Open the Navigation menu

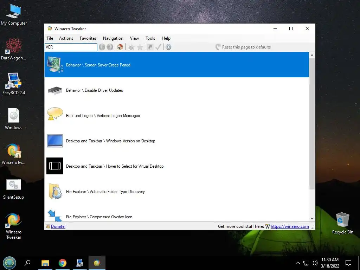pyautogui.click(x=113, y=38)
